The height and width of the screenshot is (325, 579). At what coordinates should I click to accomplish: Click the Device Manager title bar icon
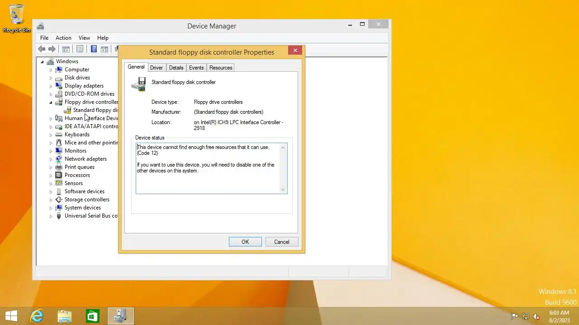pyautogui.click(x=40, y=26)
